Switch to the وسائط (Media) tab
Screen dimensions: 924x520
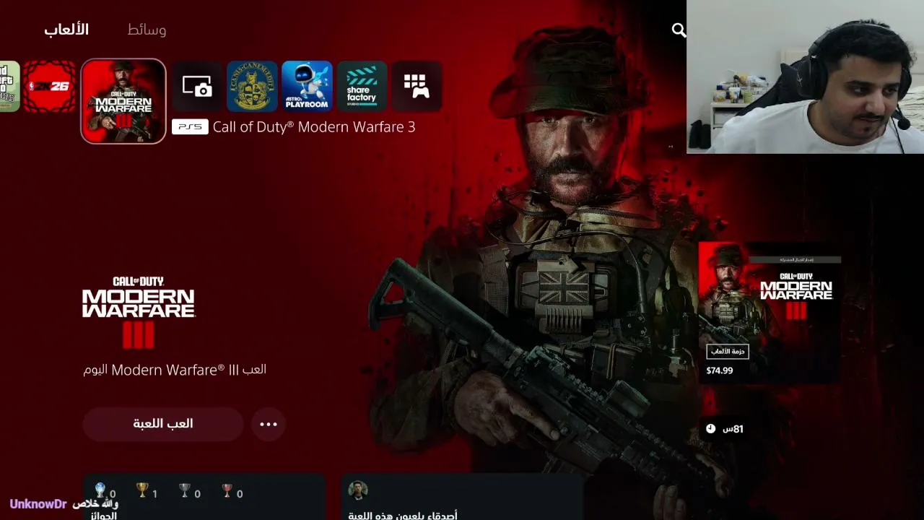tap(147, 30)
